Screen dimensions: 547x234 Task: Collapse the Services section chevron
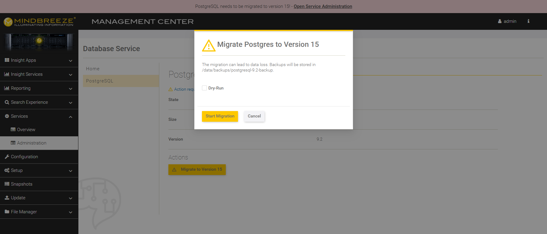click(x=70, y=117)
